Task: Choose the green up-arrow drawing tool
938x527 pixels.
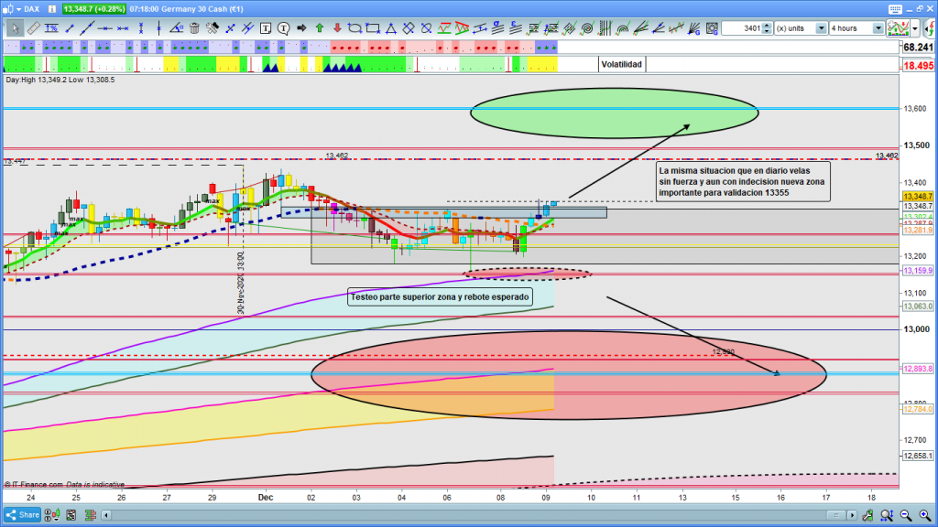Action: (319, 28)
